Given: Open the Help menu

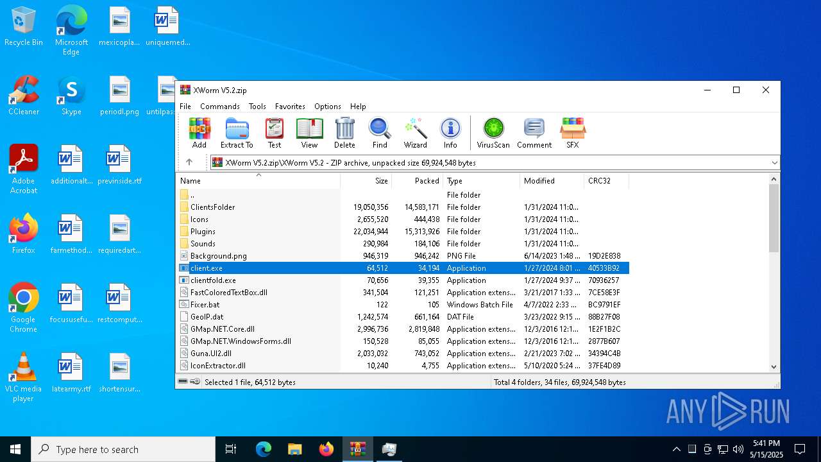Looking at the screenshot, I should pos(358,107).
